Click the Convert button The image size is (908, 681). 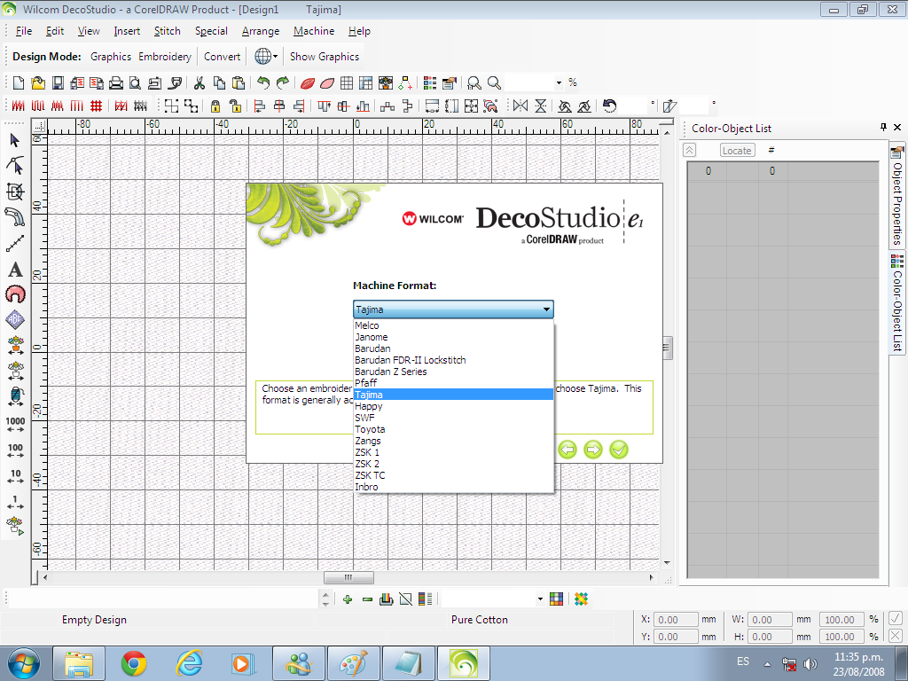tap(222, 57)
